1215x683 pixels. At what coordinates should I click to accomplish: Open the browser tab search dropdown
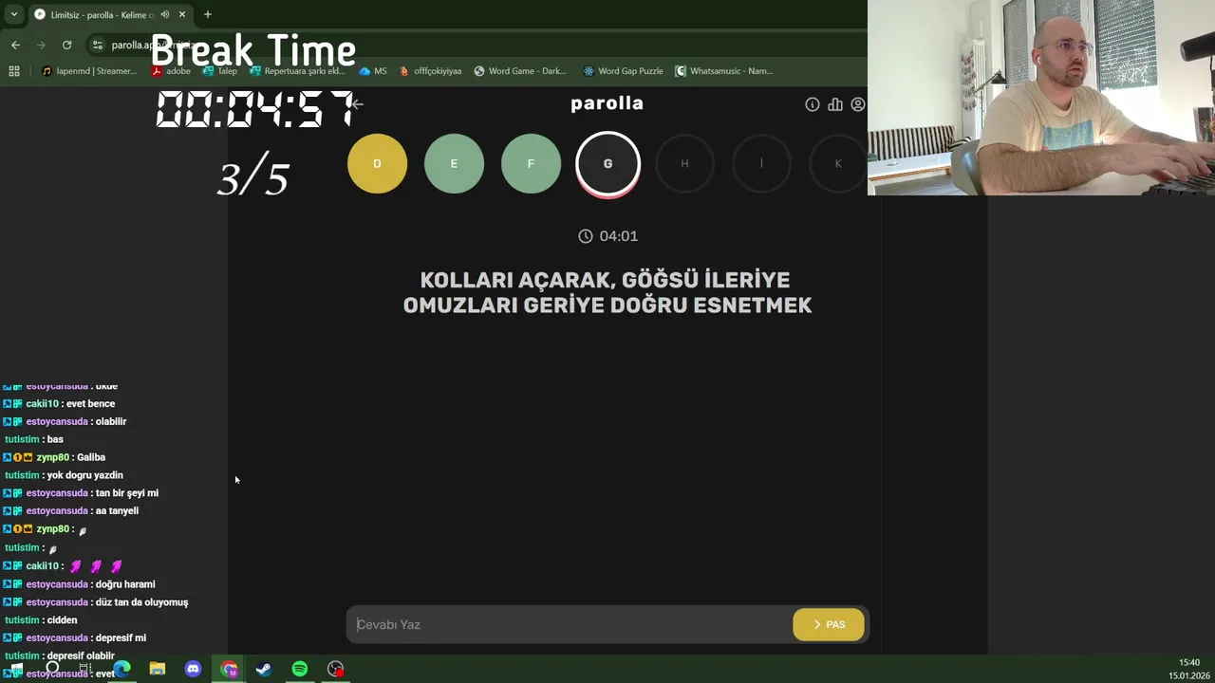(14, 14)
